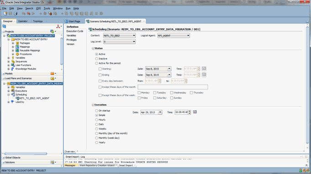Check the Saturday checkbox
The width and height of the screenshot is (311, 174).
coord(155,98)
